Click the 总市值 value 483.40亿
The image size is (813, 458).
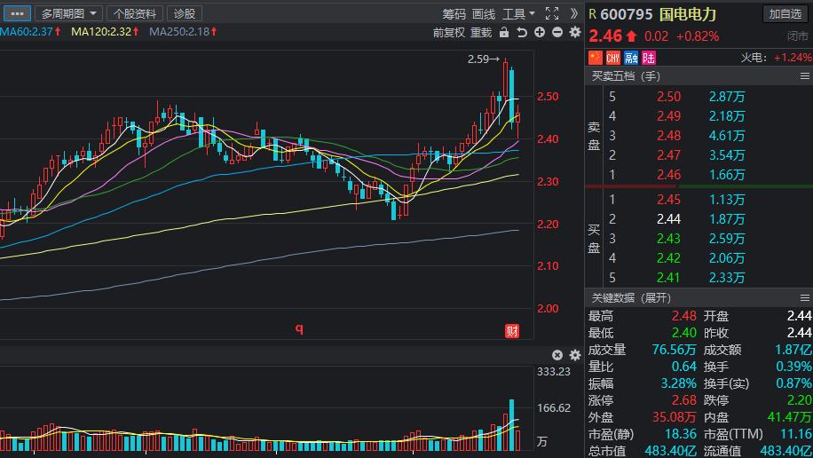pos(670,451)
